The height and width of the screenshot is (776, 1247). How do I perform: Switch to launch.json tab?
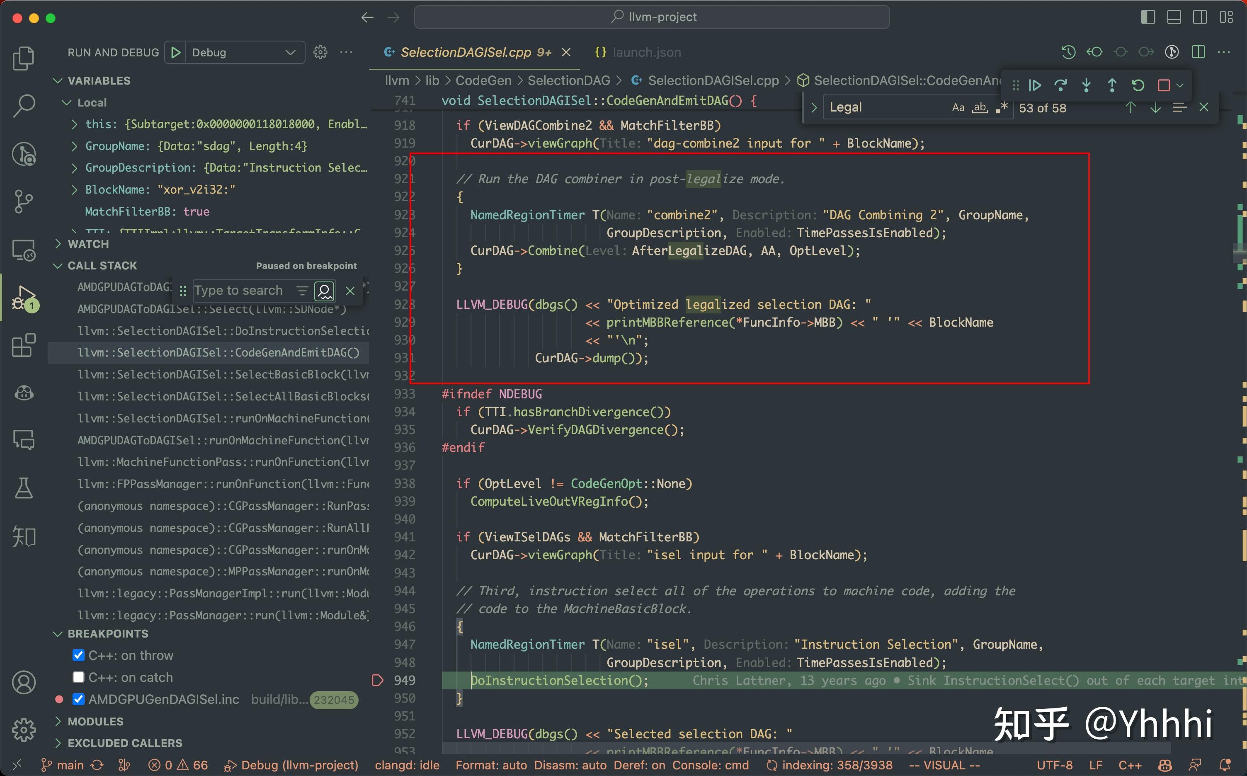coord(646,52)
